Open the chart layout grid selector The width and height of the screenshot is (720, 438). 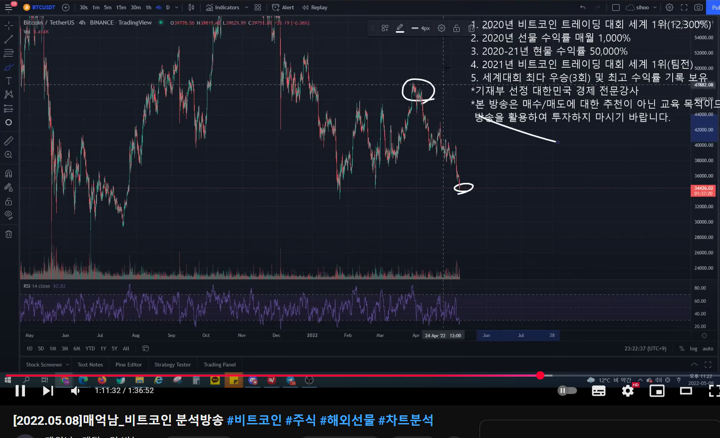(258, 7)
